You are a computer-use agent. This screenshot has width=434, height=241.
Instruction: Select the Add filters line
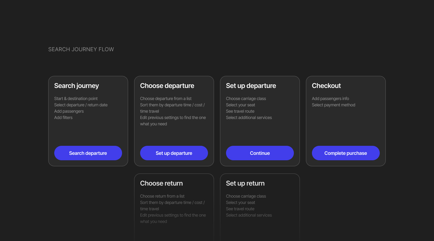63,117
